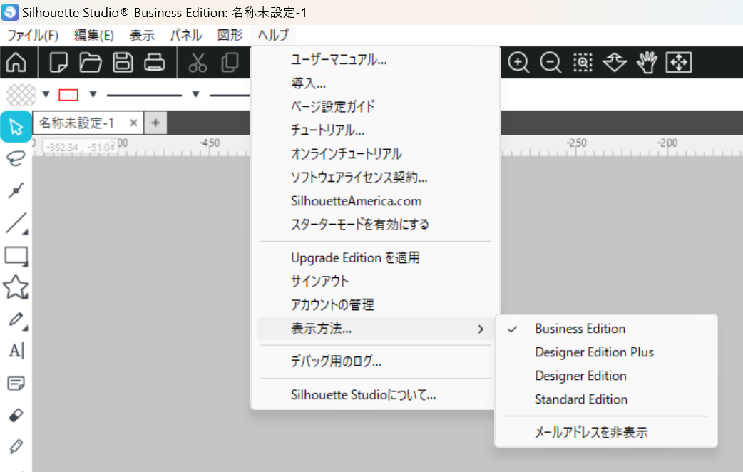The image size is (743, 472).
Task: Choose the star shape tool
Action: 16,287
